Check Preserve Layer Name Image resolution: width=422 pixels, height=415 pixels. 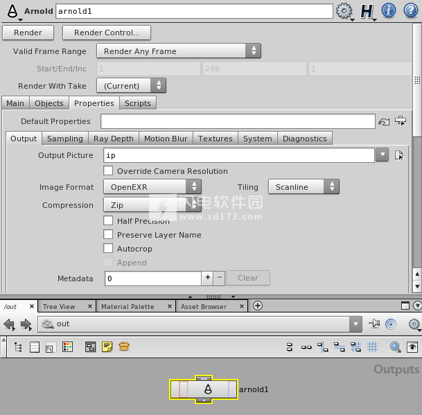coord(108,234)
